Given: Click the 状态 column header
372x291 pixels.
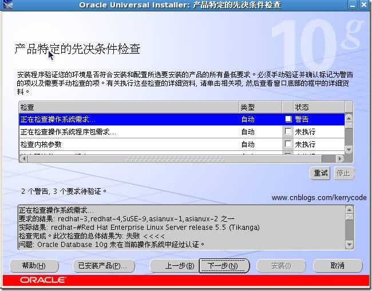Looking at the screenshot, I should pyautogui.click(x=319, y=107).
